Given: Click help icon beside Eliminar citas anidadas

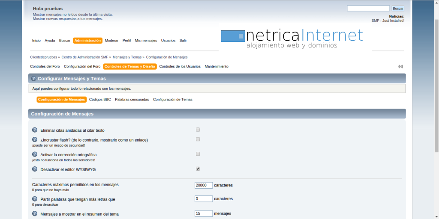Looking at the screenshot, I should (x=35, y=130).
